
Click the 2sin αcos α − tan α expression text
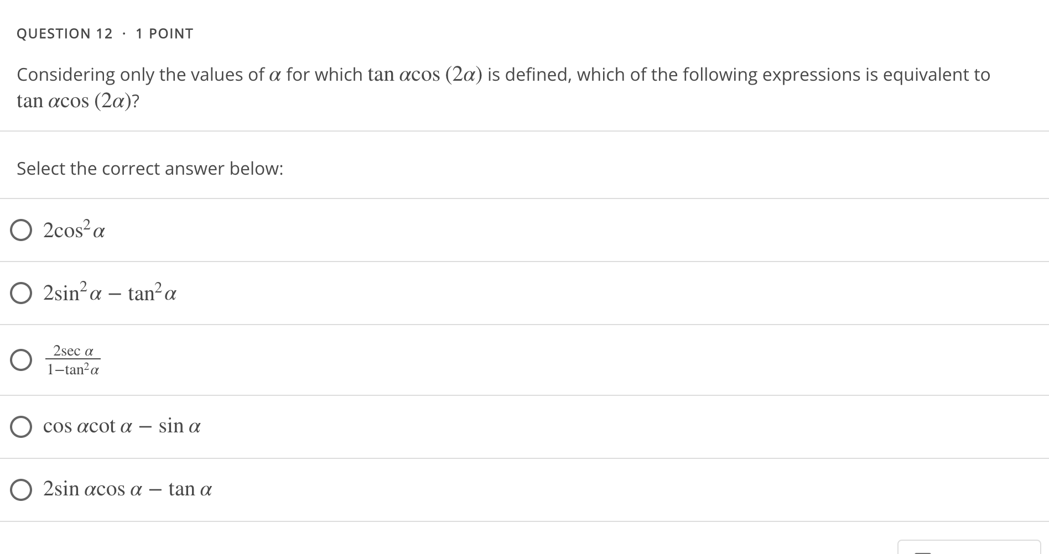tap(127, 488)
